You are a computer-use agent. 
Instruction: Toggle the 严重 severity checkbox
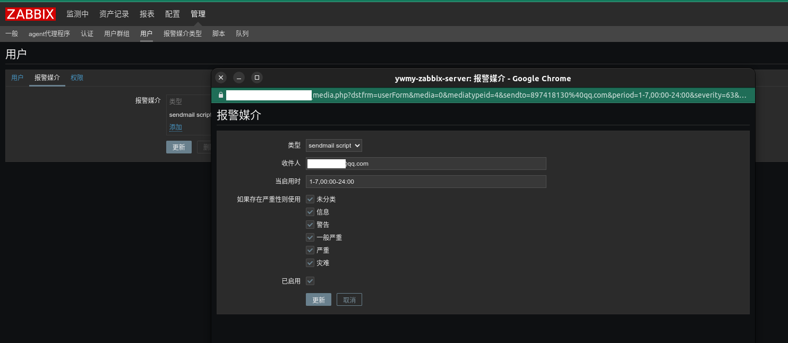310,250
